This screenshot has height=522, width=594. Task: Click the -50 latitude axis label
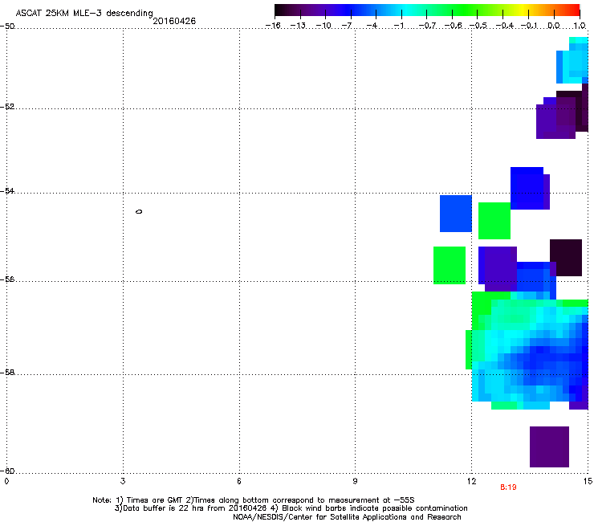click(7, 27)
